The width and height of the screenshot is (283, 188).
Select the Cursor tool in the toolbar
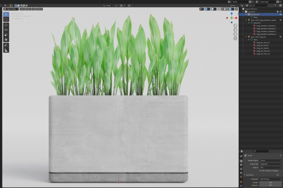tap(6, 19)
